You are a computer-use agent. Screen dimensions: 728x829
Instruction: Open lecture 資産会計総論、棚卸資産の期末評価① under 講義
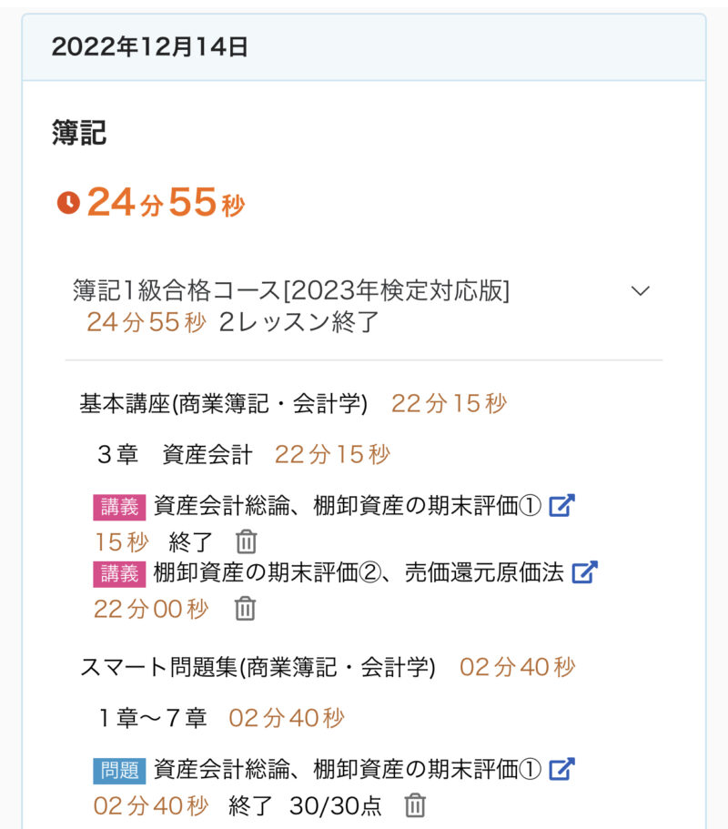point(349,506)
